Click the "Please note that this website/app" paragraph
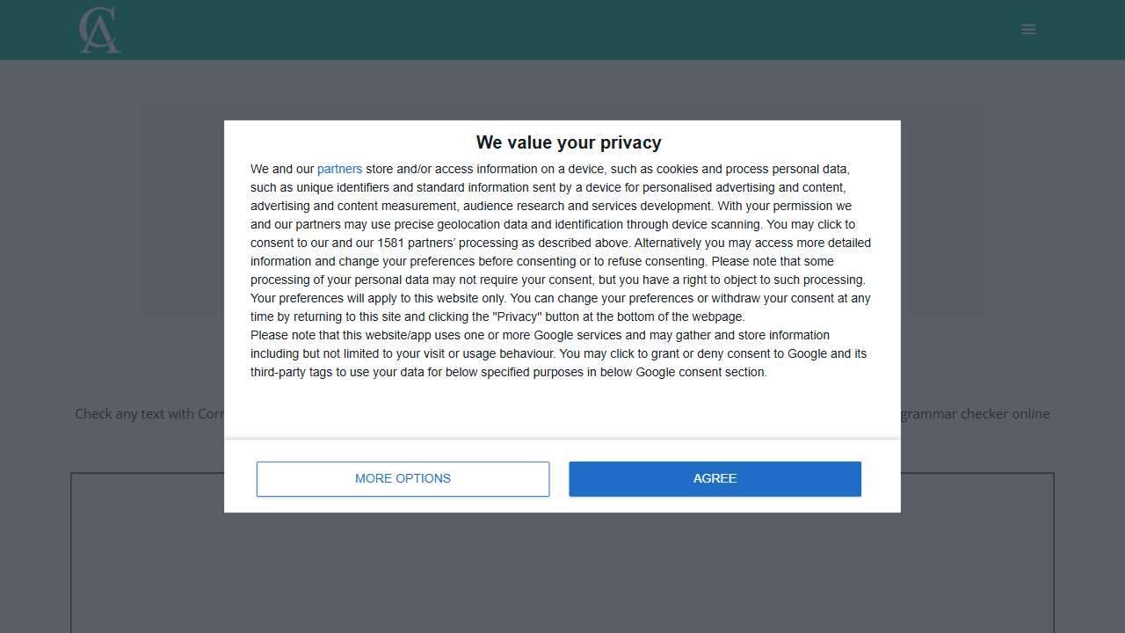 (540, 335)
